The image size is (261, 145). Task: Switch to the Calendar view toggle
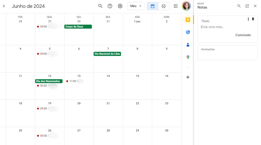pos(153,6)
